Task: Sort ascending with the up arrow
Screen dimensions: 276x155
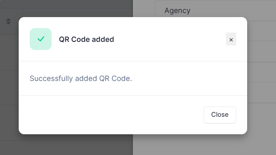Action: (x=8, y=20)
